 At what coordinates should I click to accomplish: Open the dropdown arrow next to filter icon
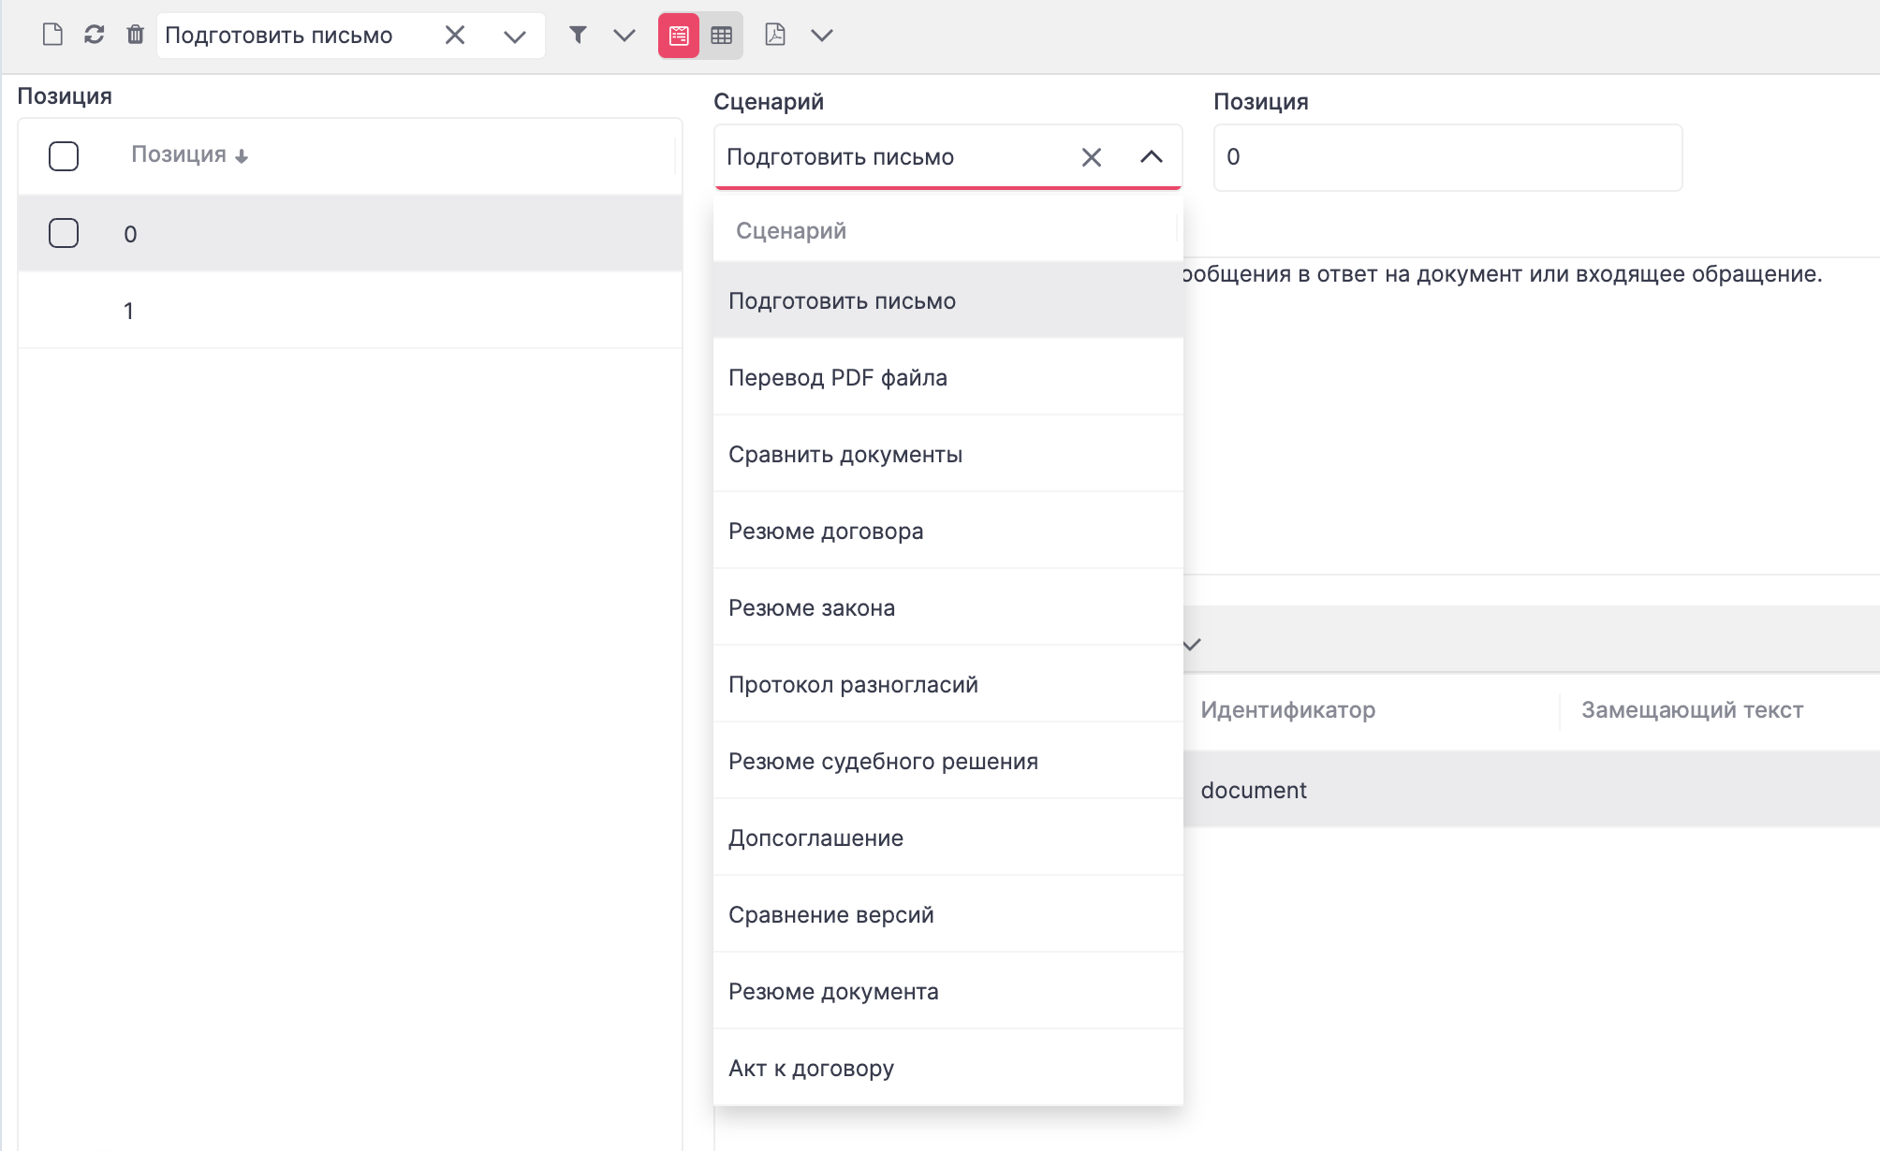tap(624, 36)
